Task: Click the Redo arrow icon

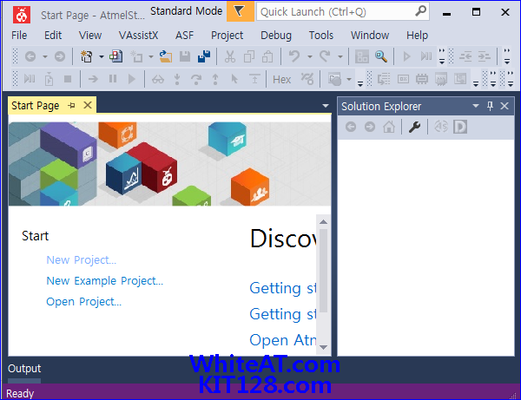Action: click(x=325, y=56)
